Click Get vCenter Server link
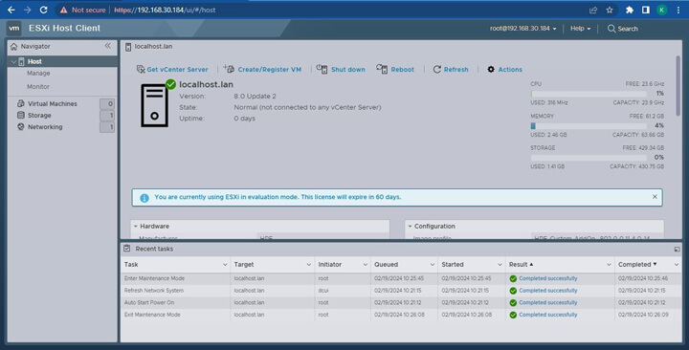 click(x=178, y=70)
